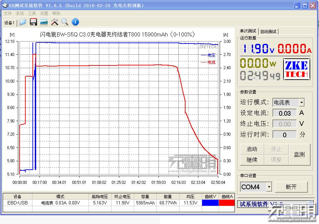Click the 0.000A current readout display
This screenshot has height=224, width=319.
point(295,49)
